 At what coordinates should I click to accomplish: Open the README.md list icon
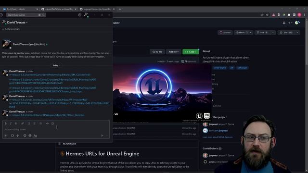tap(59, 144)
